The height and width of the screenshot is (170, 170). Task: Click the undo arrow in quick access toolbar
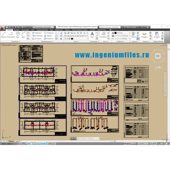click(25, 27)
